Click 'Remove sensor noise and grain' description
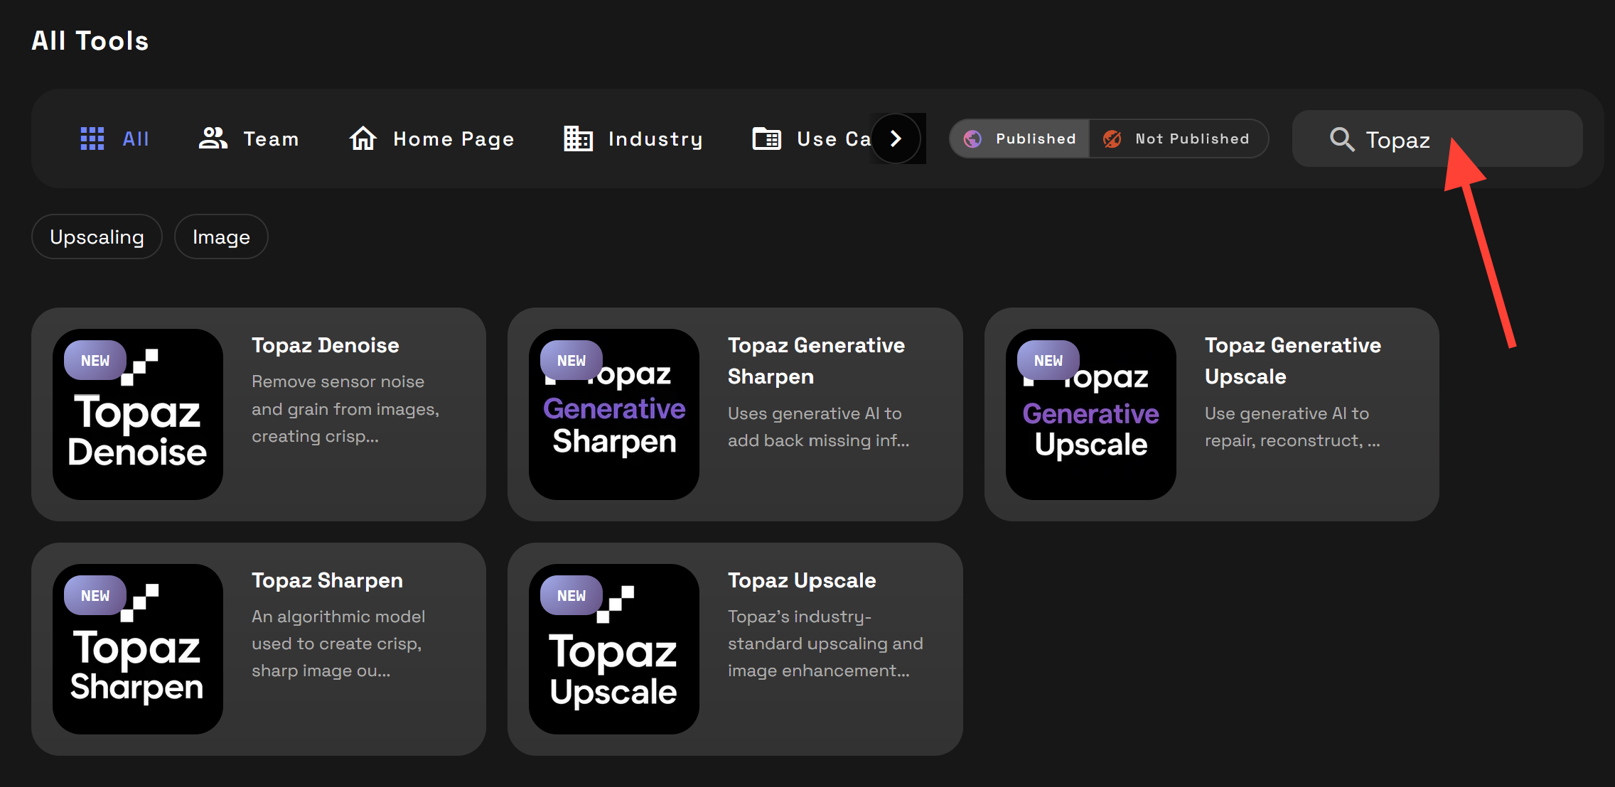 [345, 408]
